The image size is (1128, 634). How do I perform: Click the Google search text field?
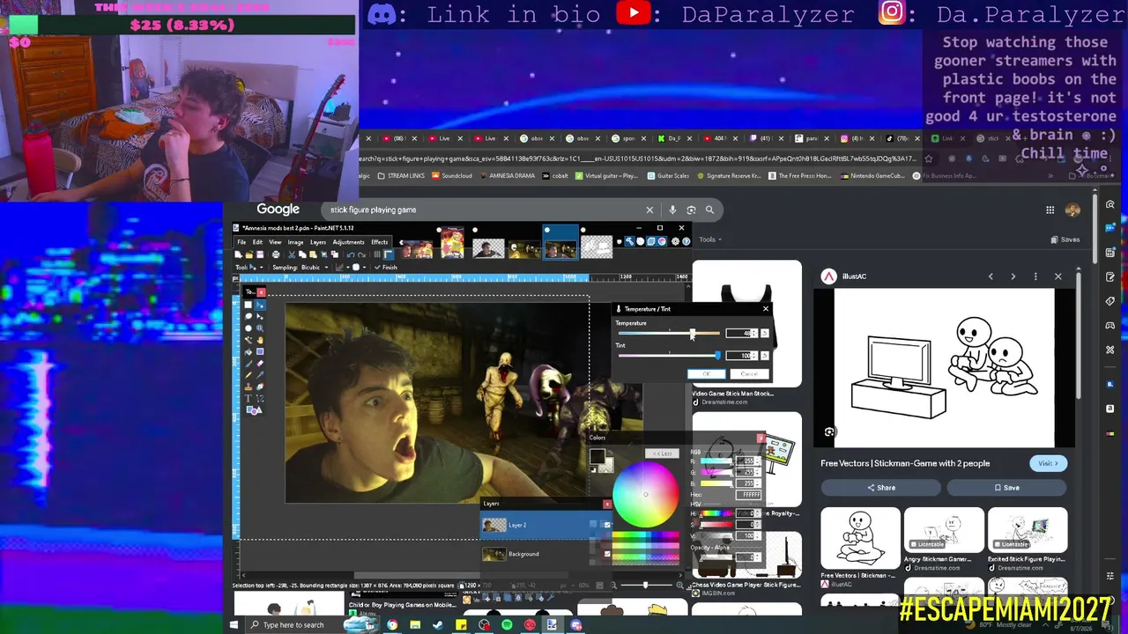pos(485,210)
